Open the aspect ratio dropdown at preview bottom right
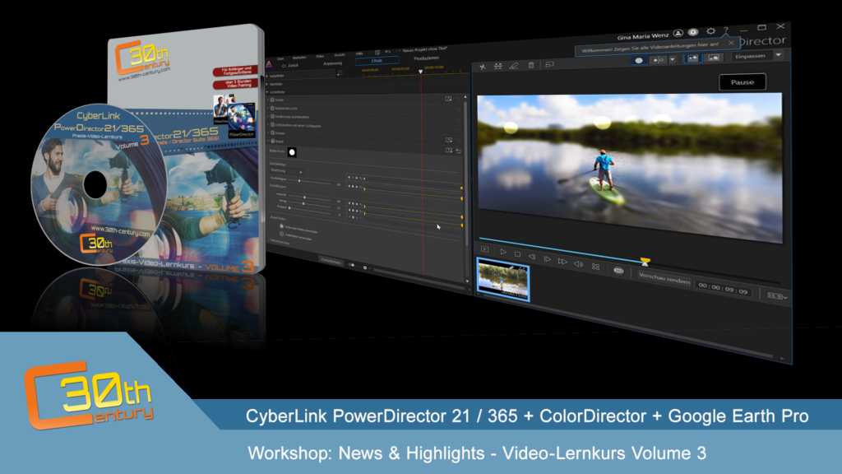The image size is (842, 474). 777,296
